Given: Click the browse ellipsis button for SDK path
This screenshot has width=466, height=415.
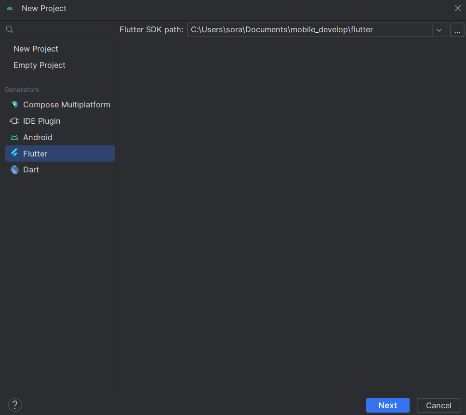Looking at the screenshot, I should coord(456,29).
